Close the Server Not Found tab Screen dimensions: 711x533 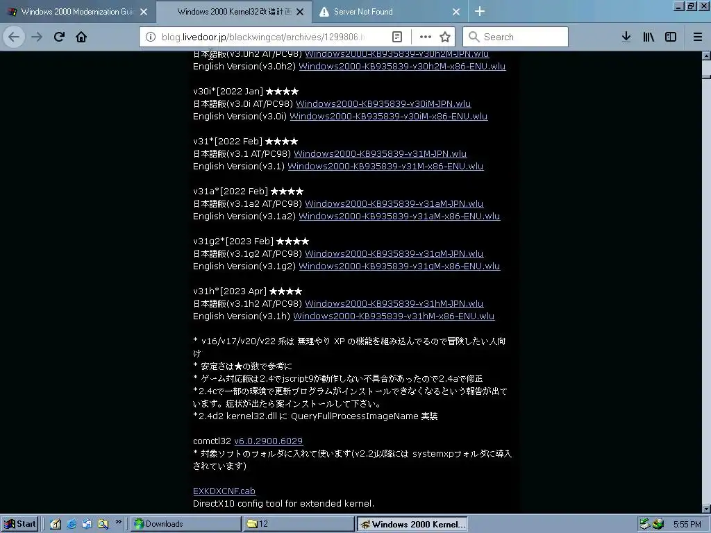[x=456, y=12]
